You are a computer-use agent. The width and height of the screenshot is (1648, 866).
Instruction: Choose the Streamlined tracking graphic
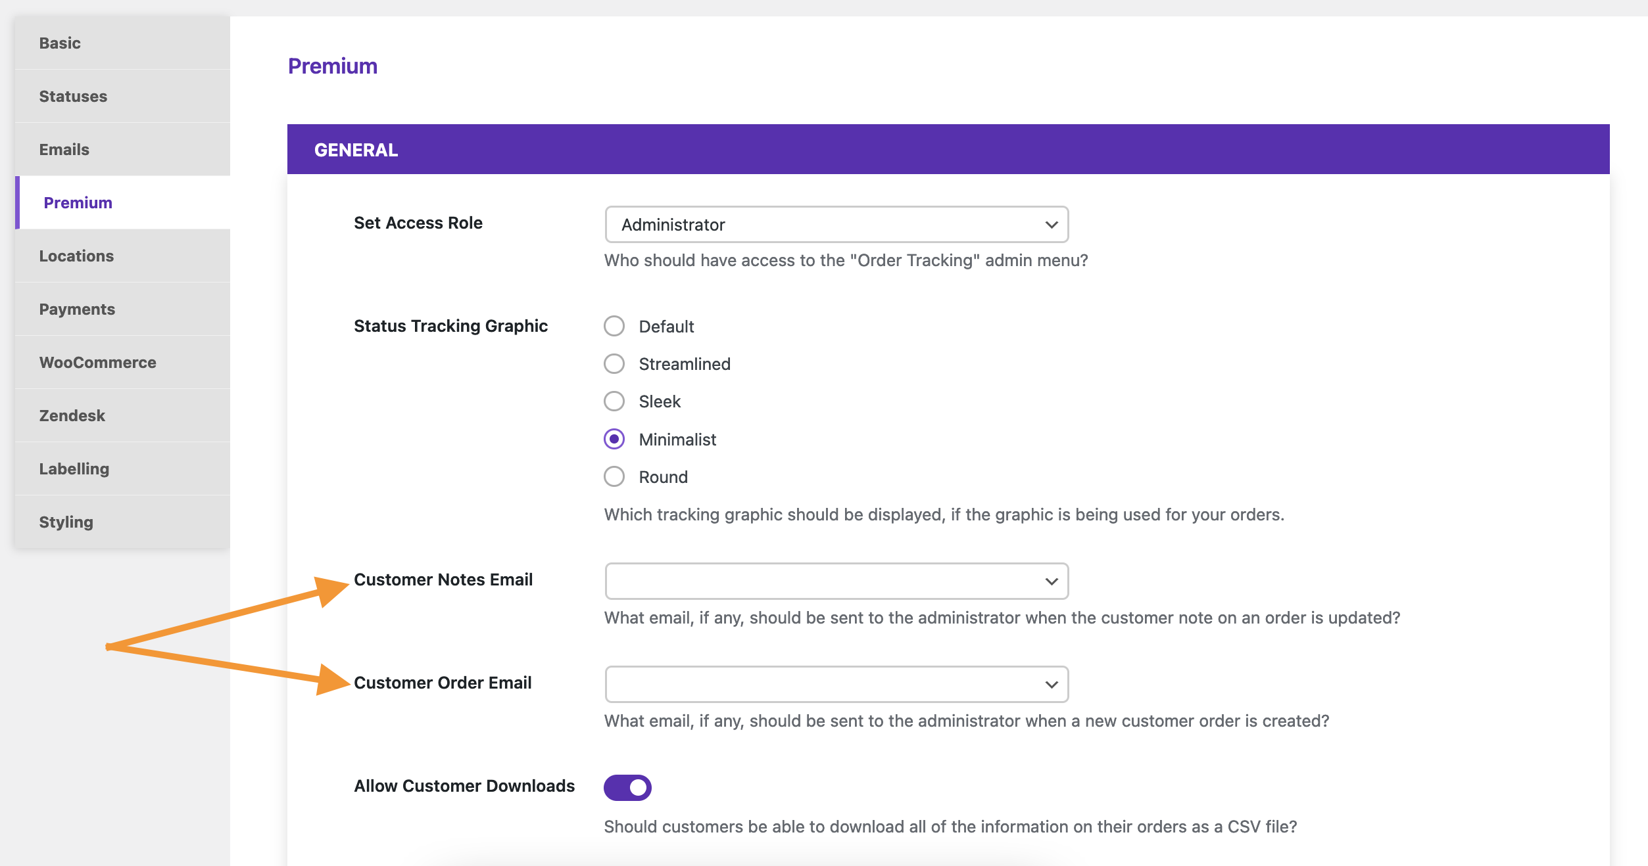pos(614,363)
